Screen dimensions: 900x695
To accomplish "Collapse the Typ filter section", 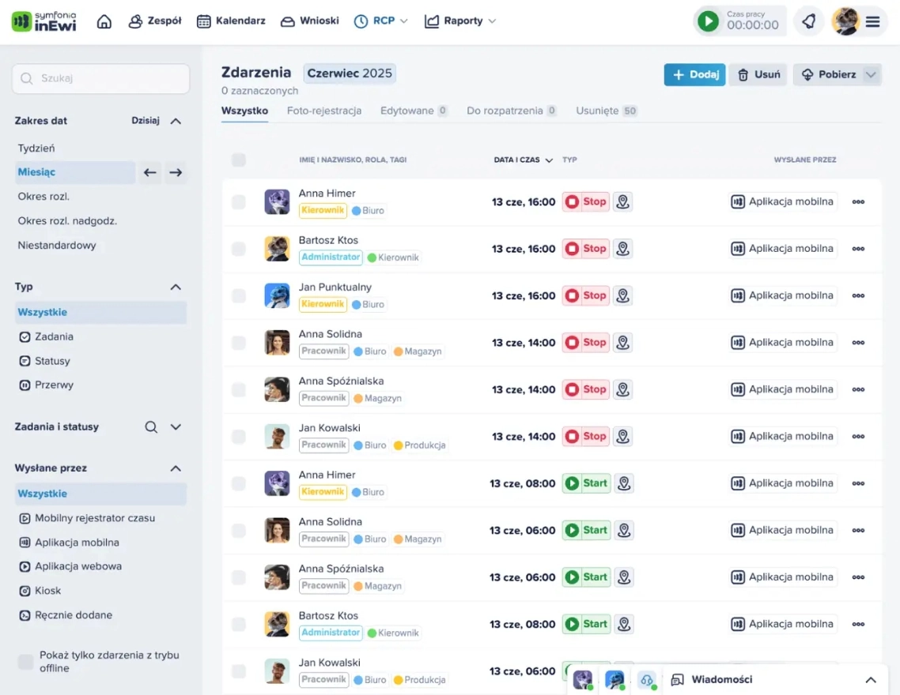I will coord(176,287).
